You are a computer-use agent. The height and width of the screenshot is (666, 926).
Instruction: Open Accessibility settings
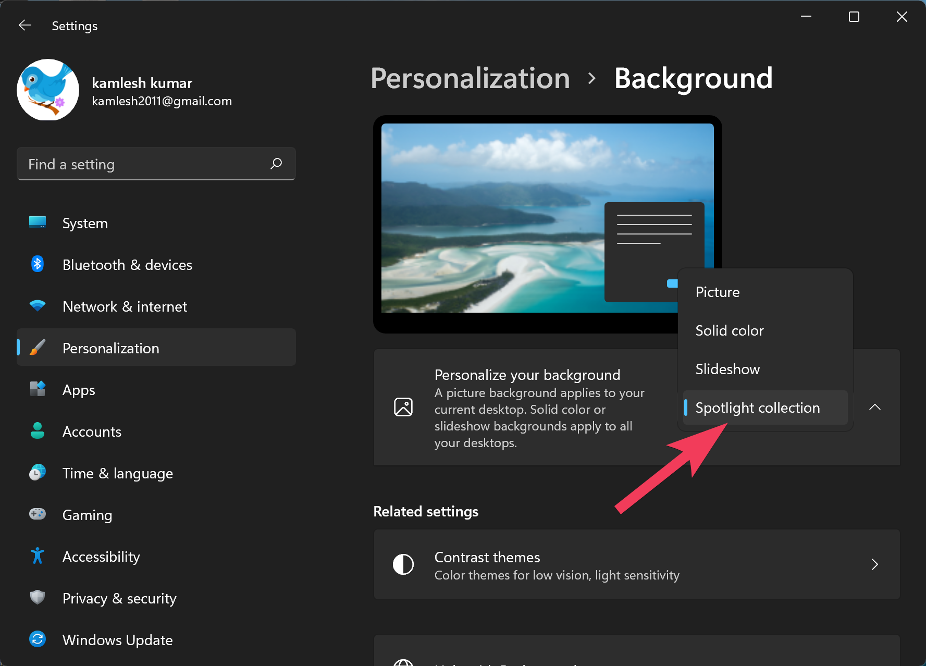click(156, 557)
